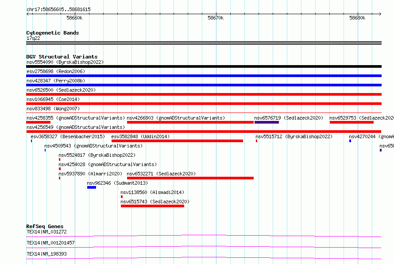Click variant label esv3582848 (Uddin2014)

[x=140, y=136]
